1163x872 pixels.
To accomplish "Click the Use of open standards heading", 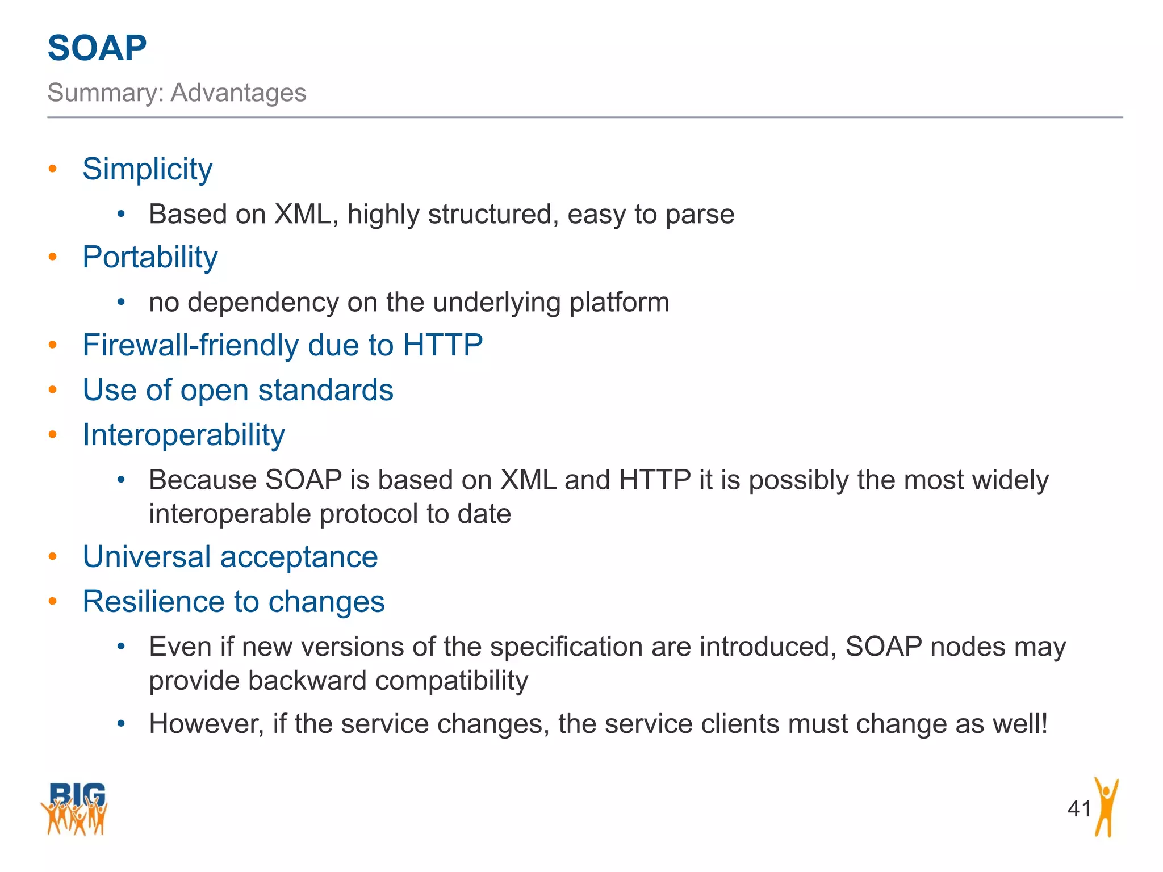I will point(238,390).
